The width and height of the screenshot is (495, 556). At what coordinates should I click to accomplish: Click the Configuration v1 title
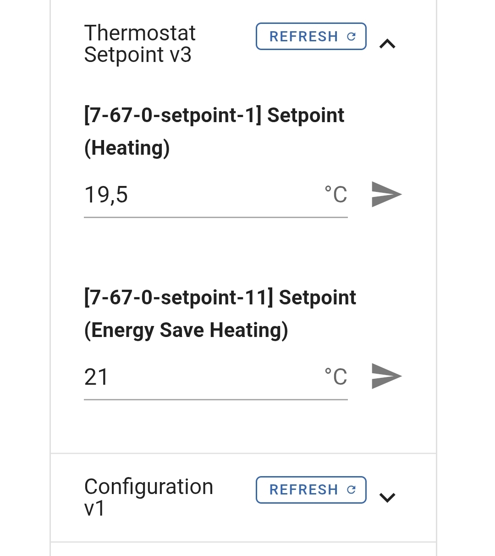[148, 497]
